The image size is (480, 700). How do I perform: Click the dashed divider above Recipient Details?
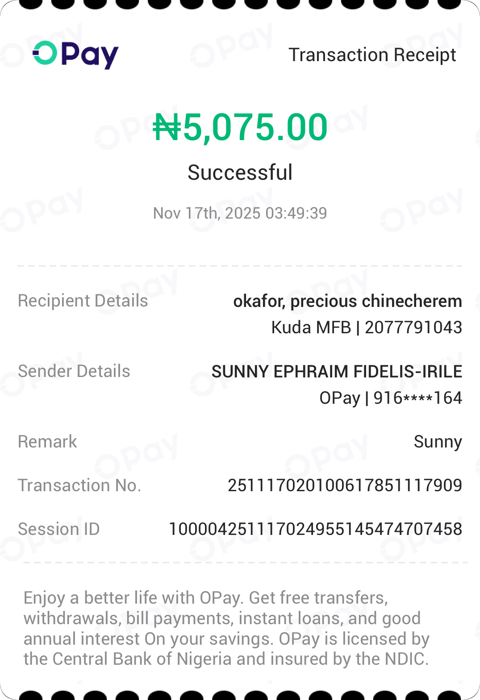[x=240, y=266]
